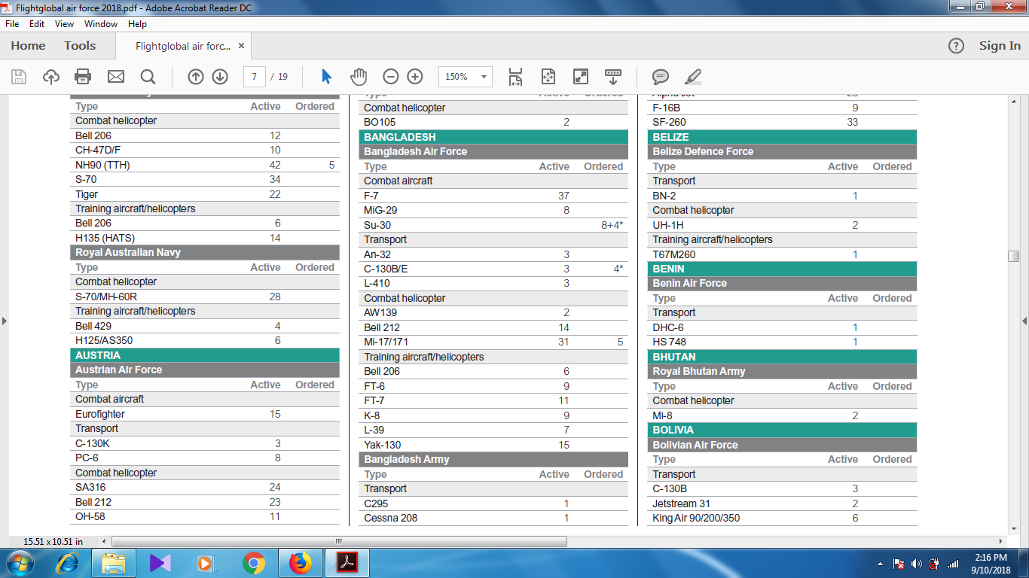
Task: Open Firefox from taskbar
Action: click(300, 563)
